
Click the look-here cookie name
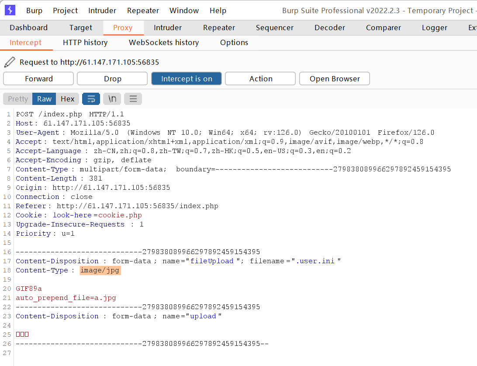pos(73,215)
